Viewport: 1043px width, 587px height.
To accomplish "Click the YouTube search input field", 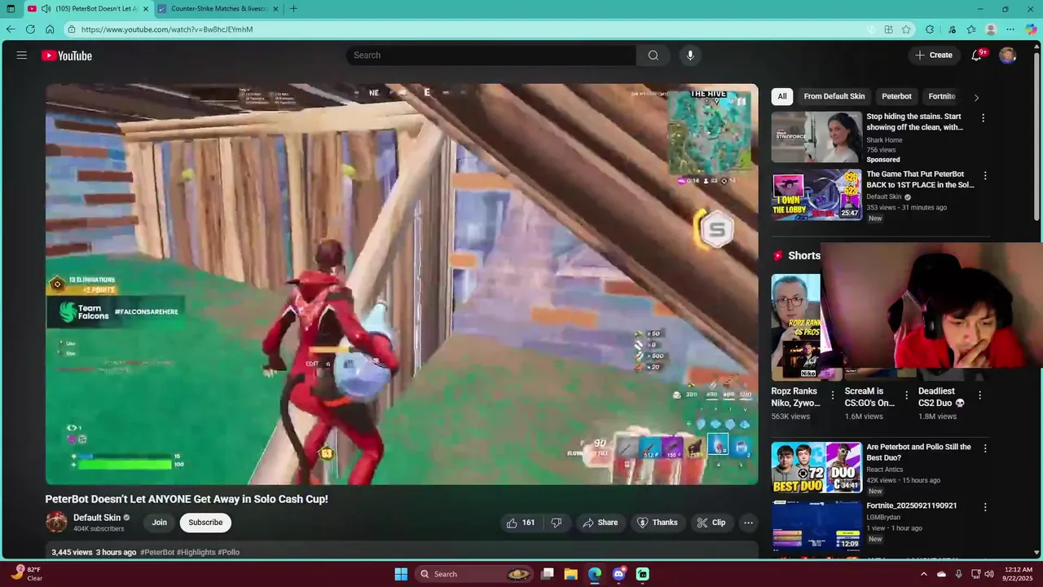I will point(491,55).
